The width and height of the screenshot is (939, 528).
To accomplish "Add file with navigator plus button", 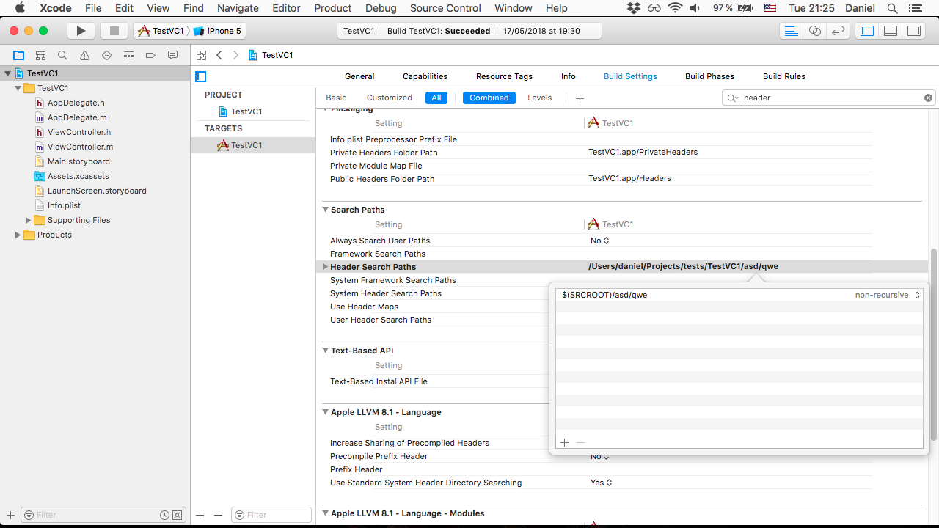I will 10,515.
